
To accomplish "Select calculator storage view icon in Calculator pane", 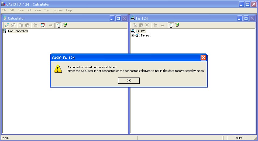I will point(59,25).
